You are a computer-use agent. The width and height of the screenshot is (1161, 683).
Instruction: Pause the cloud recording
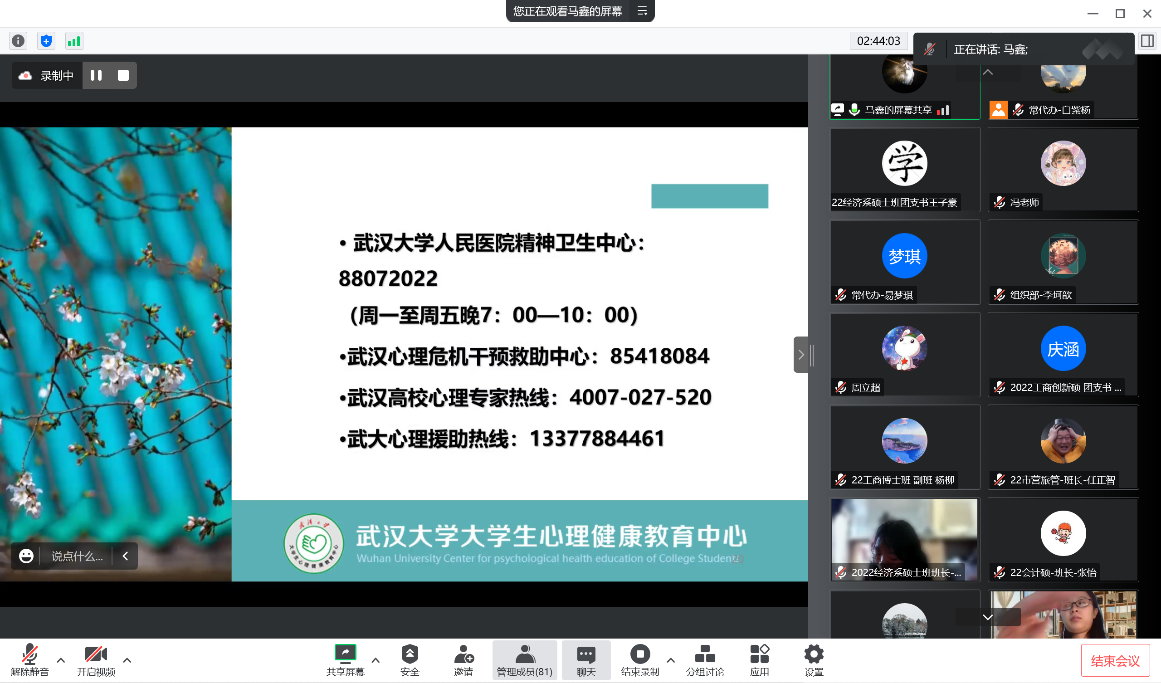(96, 75)
